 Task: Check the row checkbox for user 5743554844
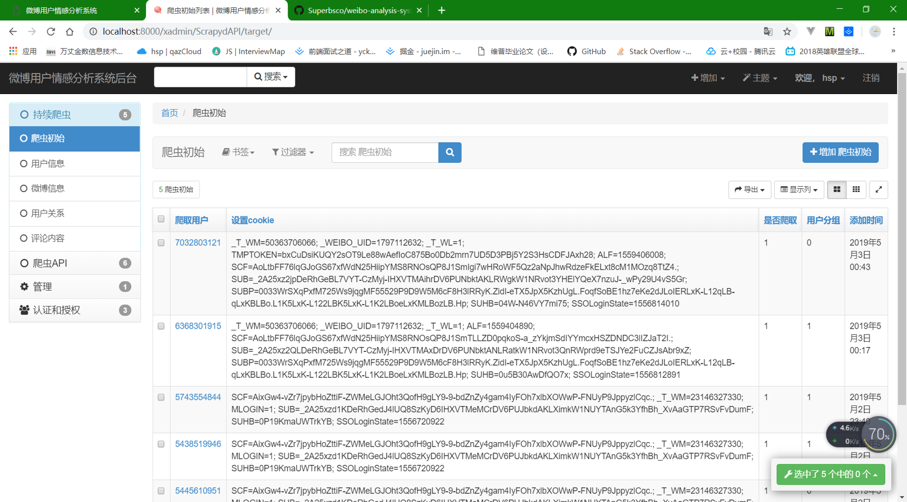pyautogui.click(x=160, y=396)
